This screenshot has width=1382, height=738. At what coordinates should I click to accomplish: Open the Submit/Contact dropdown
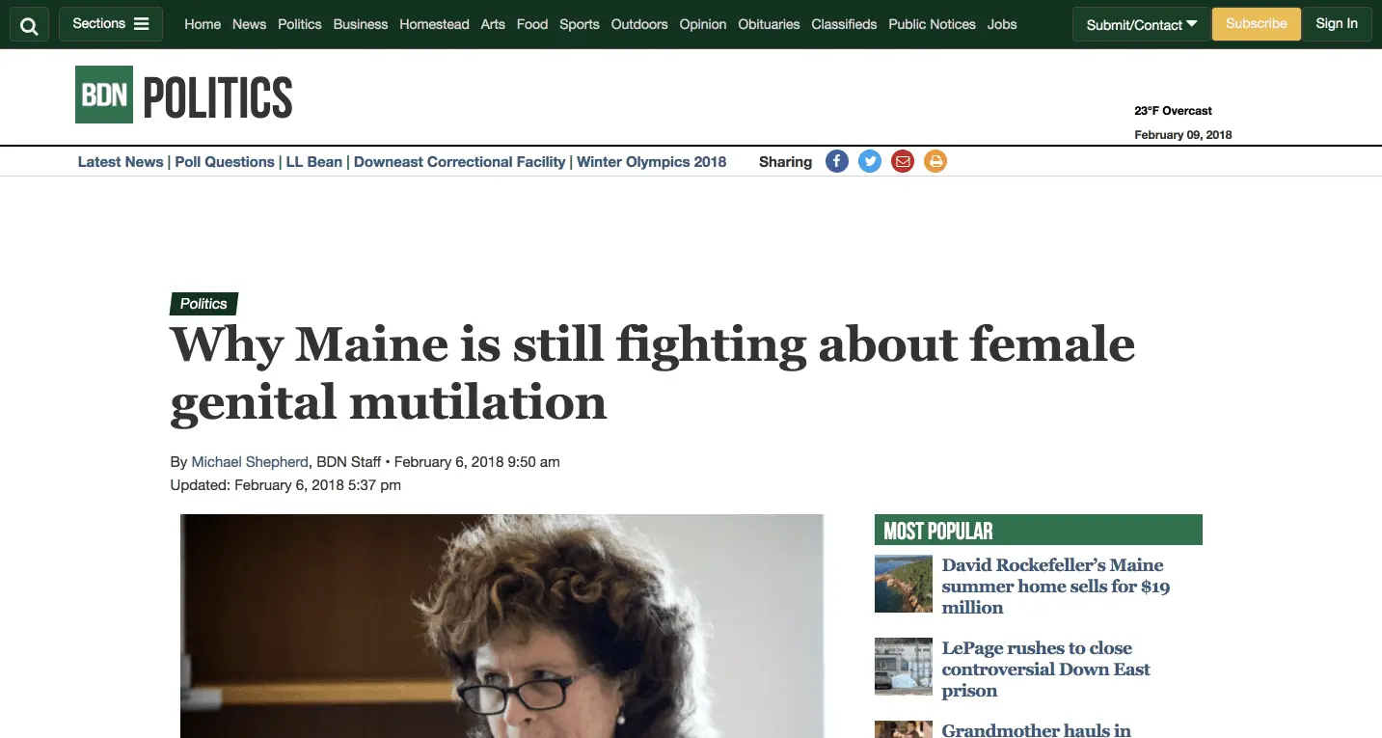click(x=1141, y=24)
